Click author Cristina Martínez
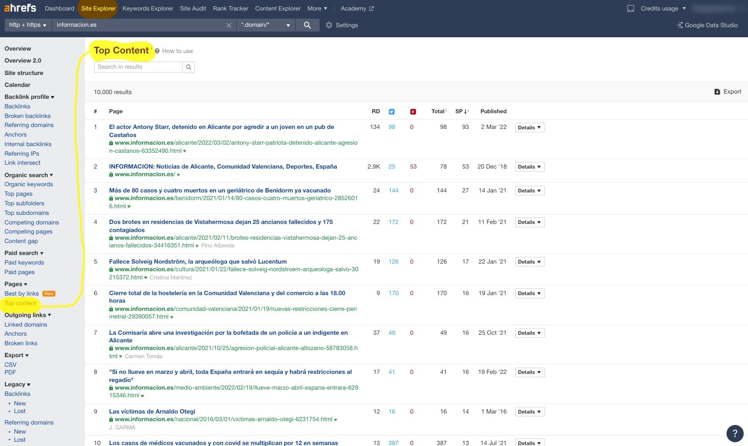Viewport: 748px width, 446px height. (x=171, y=277)
